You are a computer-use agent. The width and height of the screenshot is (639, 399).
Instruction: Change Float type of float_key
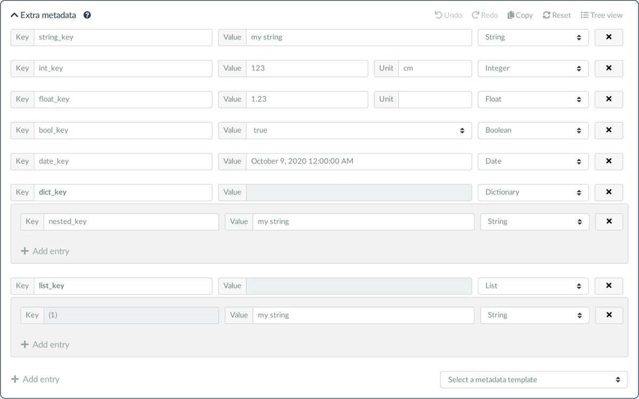(x=533, y=99)
